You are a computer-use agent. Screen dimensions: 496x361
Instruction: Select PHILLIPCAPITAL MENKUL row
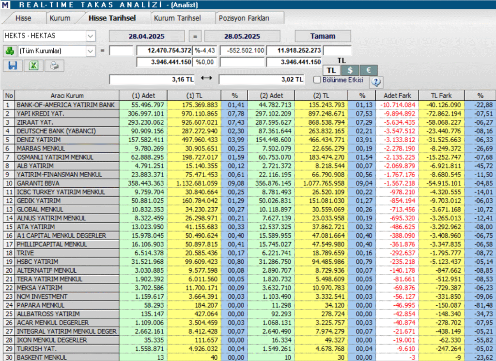click(249, 245)
